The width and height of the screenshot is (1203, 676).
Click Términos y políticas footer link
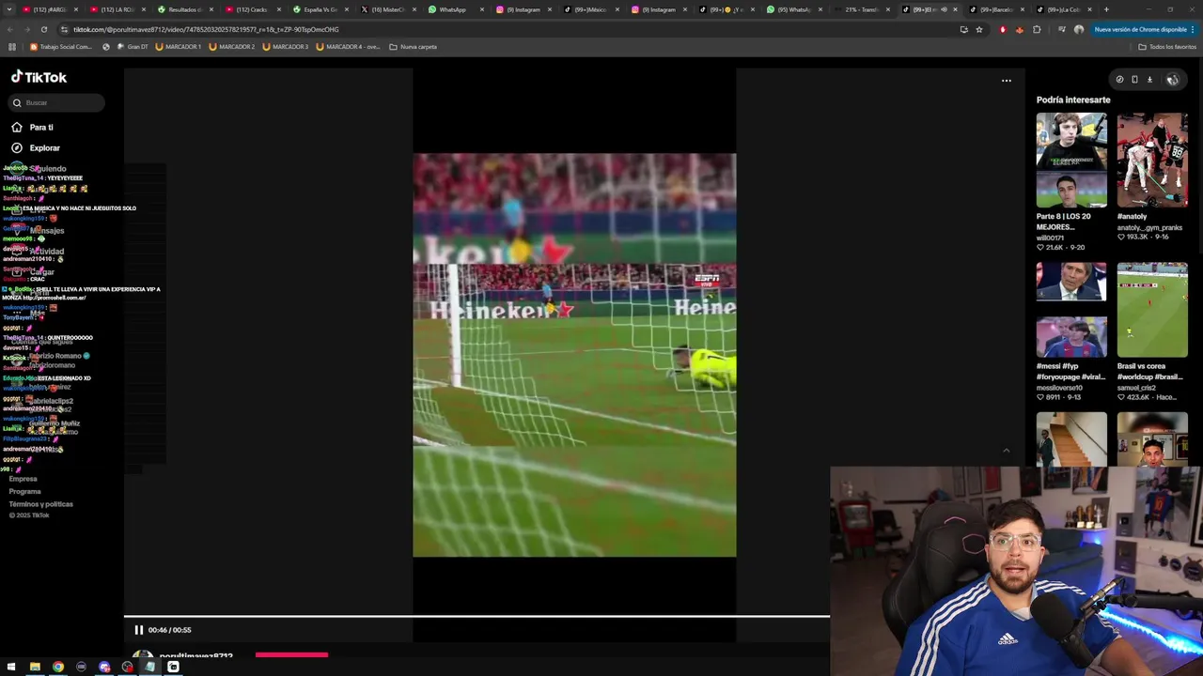pyautogui.click(x=40, y=504)
